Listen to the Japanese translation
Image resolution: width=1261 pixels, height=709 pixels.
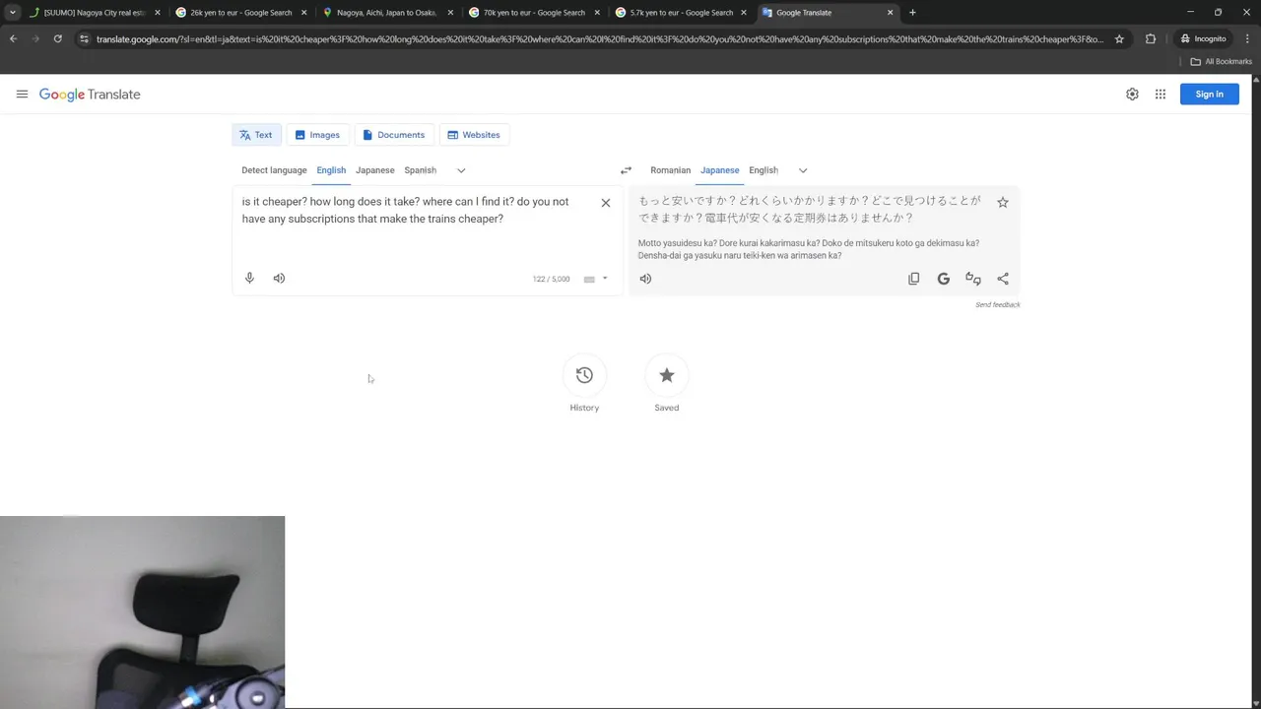pyautogui.click(x=645, y=279)
